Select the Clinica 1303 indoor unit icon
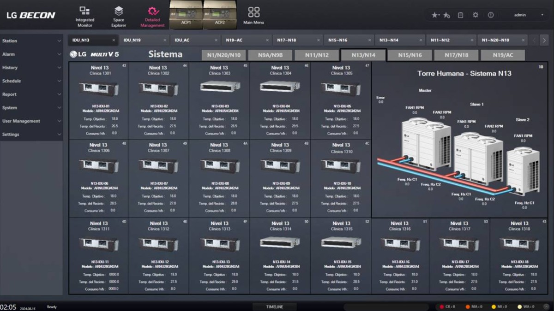554x311 pixels. coord(219,86)
